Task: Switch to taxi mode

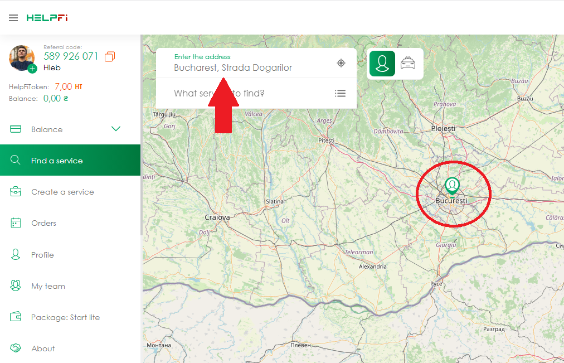Action: [408, 64]
